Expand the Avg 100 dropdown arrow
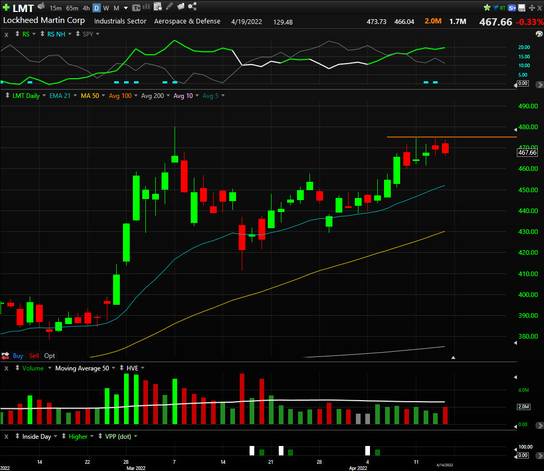 (x=135, y=95)
